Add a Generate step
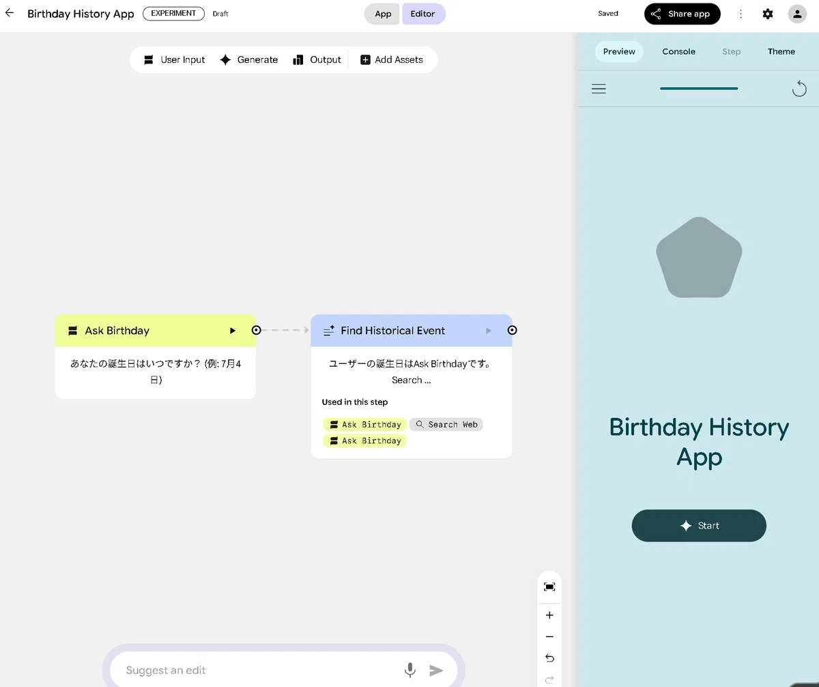 [x=248, y=59]
